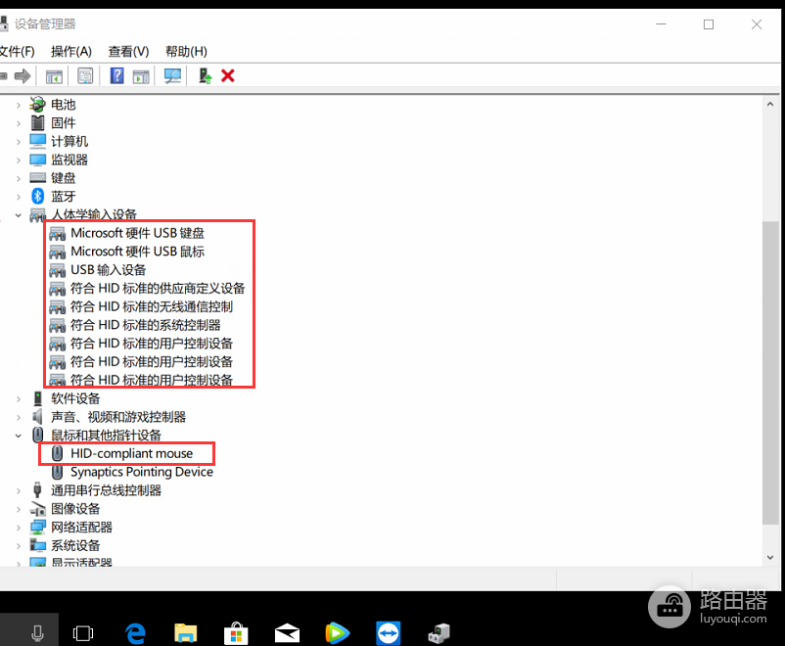The image size is (785, 646).
Task: Select the 电池 battery category icon
Action: (37, 104)
